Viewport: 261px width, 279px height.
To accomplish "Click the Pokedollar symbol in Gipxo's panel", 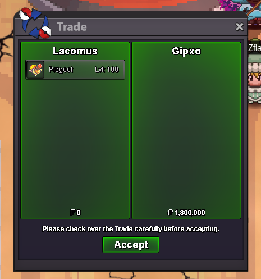I will pyautogui.click(x=170, y=212).
